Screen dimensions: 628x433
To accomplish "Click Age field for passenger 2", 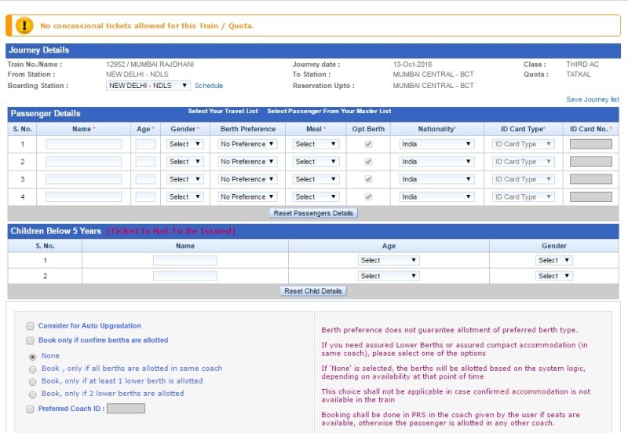I will (x=145, y=162).
